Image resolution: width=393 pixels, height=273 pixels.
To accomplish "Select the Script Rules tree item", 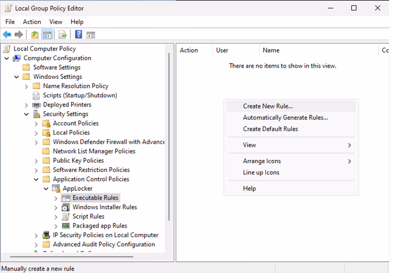I will (88, 216).
